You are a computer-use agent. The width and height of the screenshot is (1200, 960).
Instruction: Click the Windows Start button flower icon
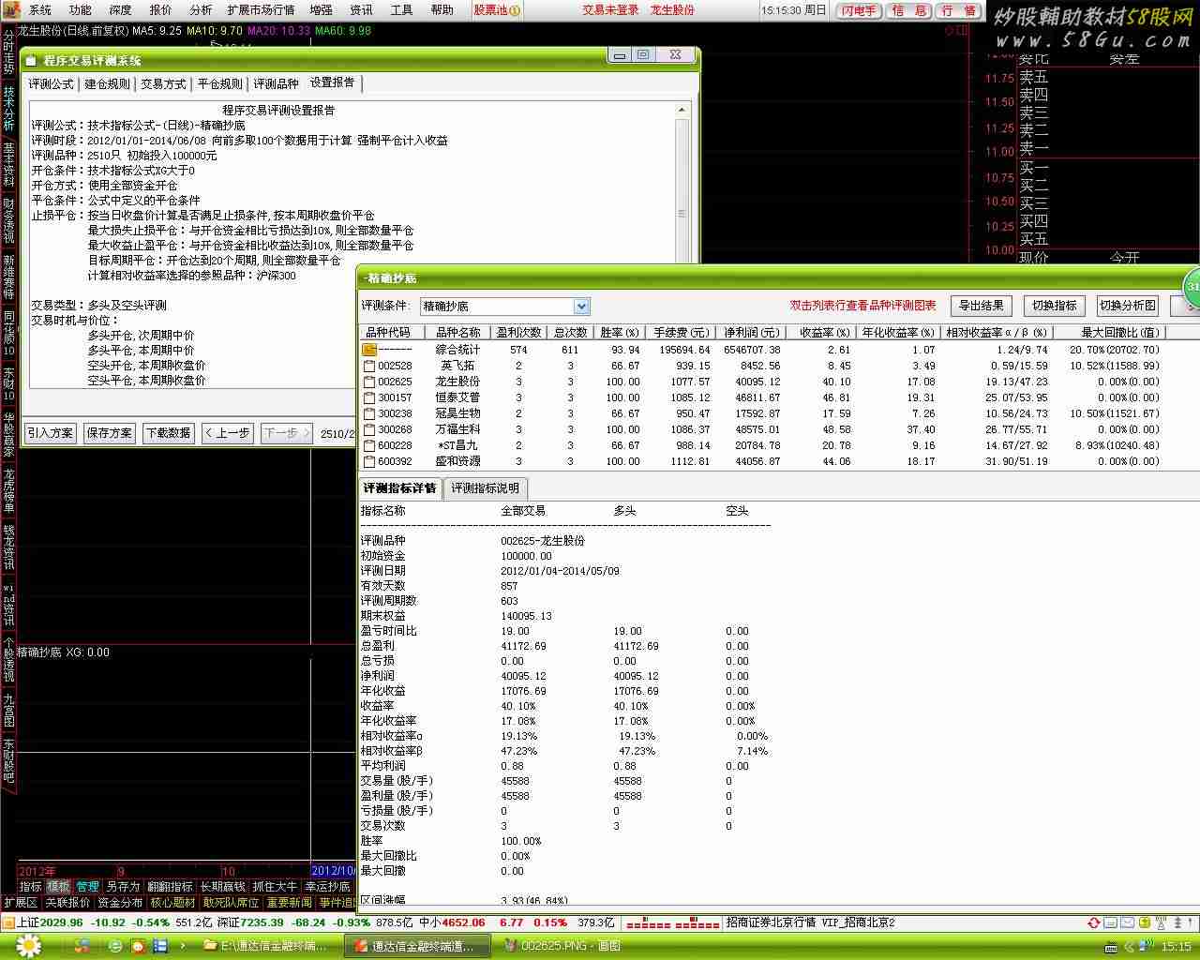point(29,946)
